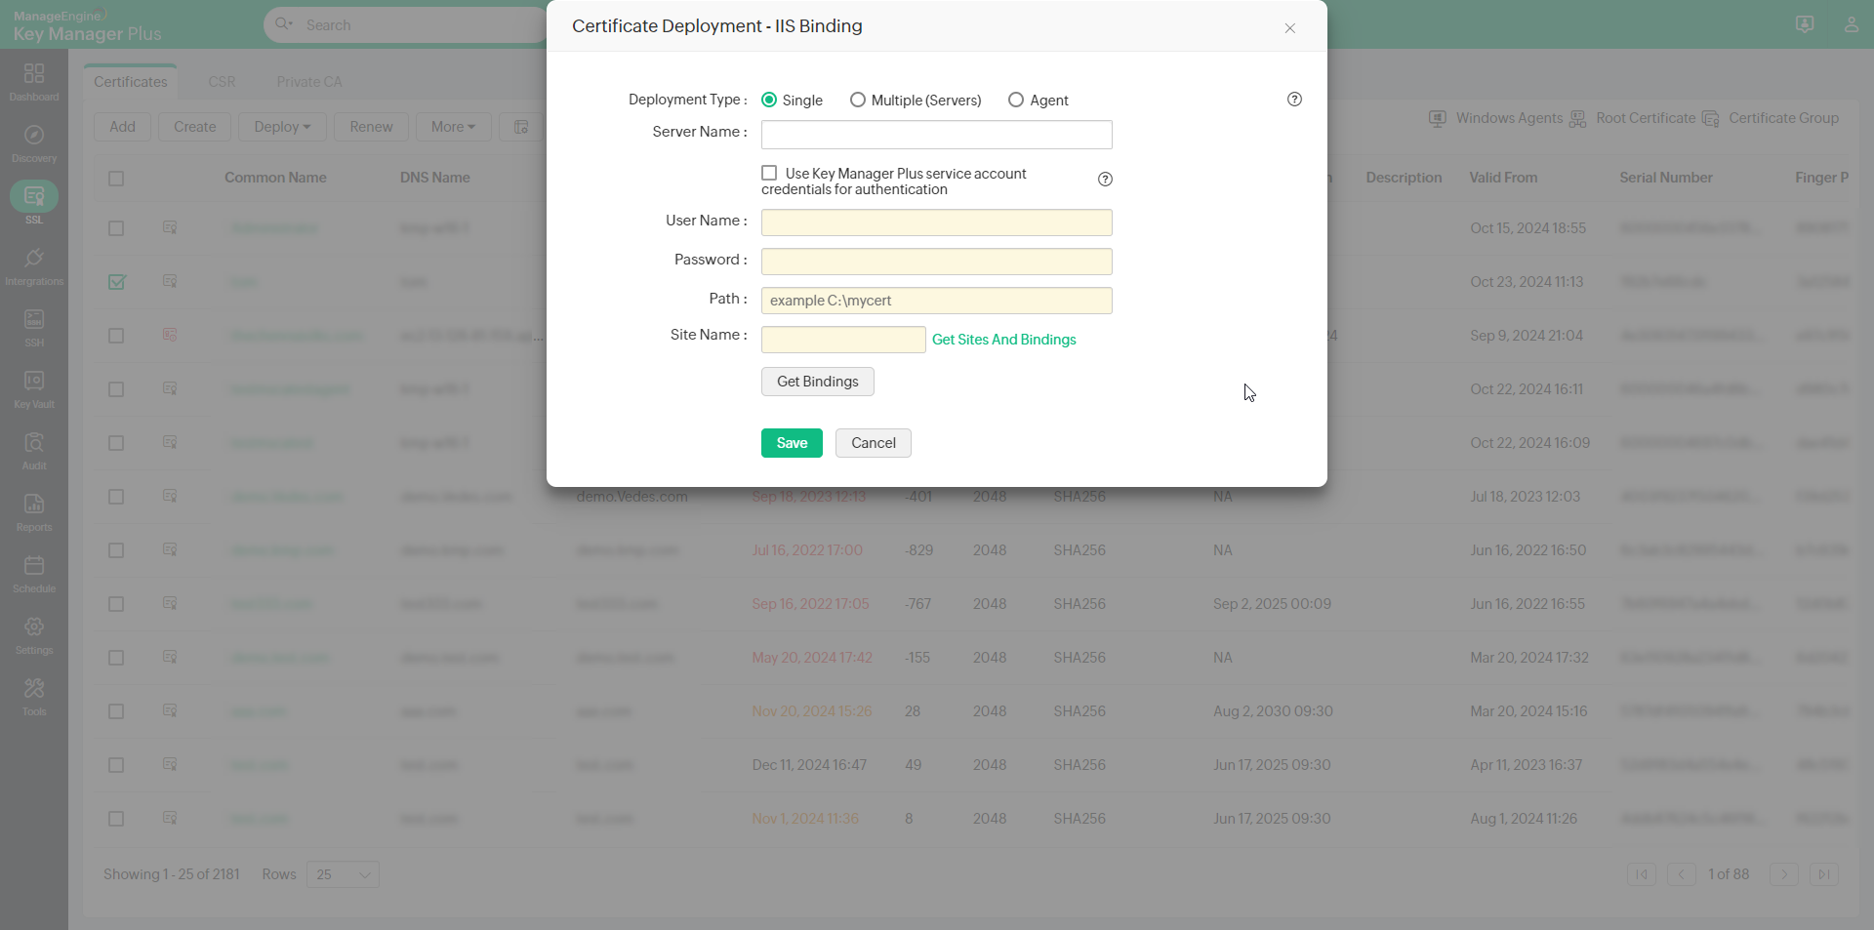Open the Key Vault panel

point(34,387)
